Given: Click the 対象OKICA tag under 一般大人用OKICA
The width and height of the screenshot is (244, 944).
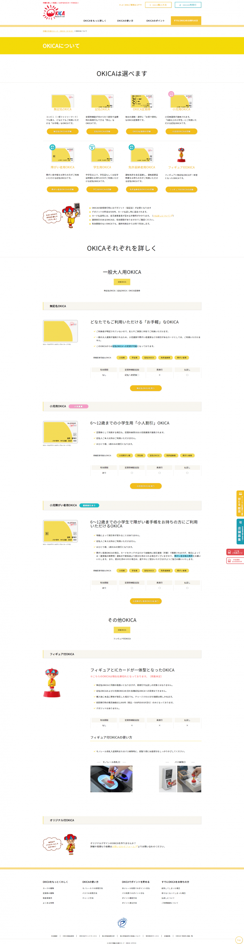Looking at the screenshot, I should coord(122,282).
